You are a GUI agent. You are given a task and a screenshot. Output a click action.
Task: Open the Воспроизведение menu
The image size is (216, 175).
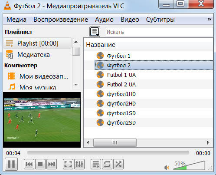61,20
